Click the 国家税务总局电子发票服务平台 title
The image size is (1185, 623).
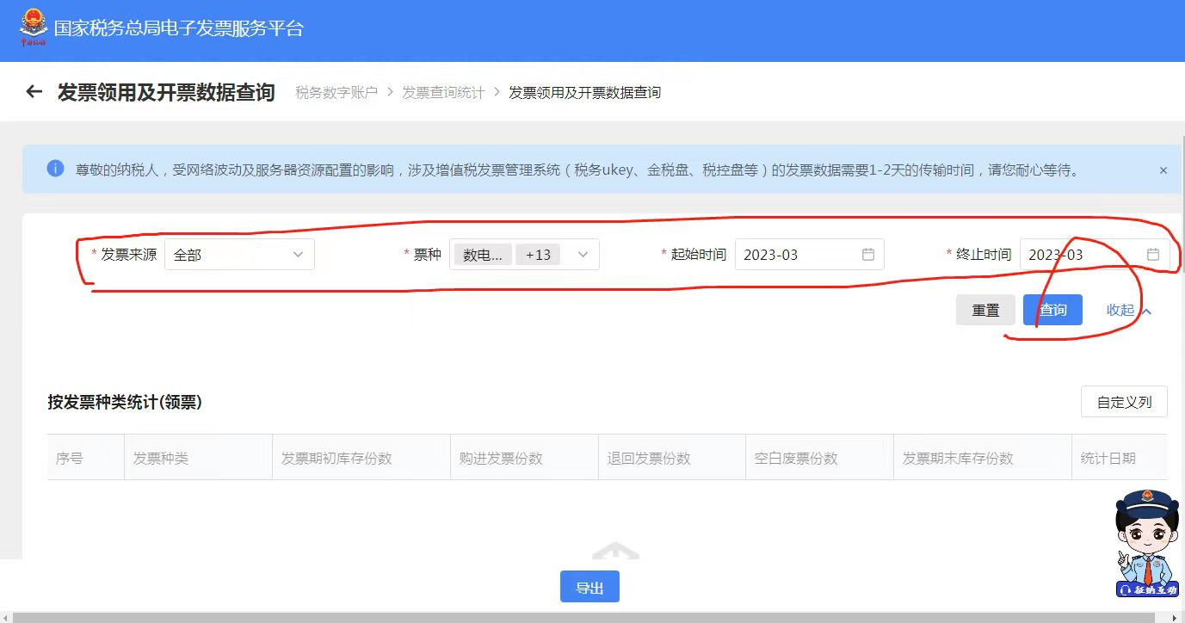tap(179, 28)
